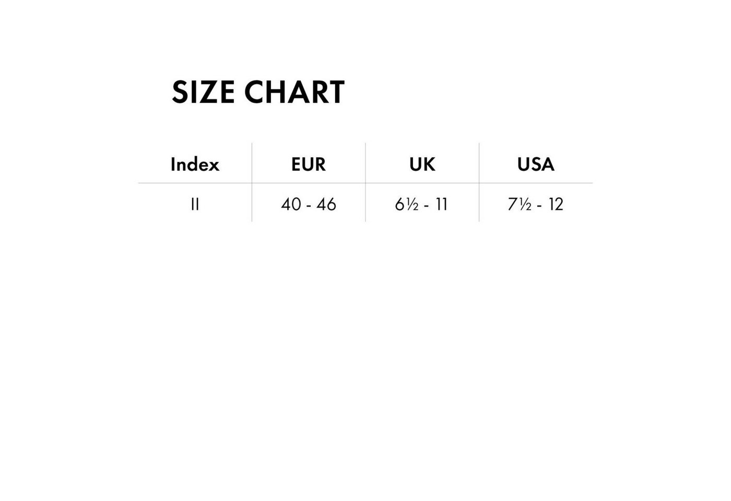
Task: Select the UK column header
Action: pyautogui.click(x=422, y=164)
